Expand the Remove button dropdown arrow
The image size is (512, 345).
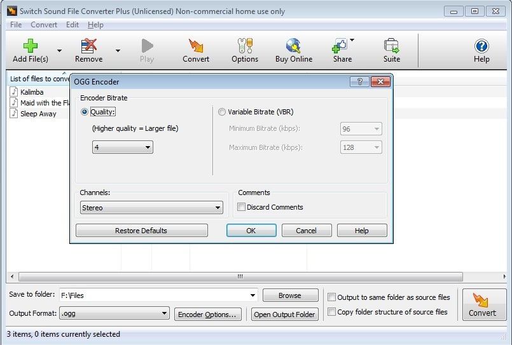tap(118, 51)
